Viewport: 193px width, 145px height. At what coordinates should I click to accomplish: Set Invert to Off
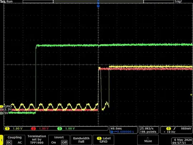64,142
